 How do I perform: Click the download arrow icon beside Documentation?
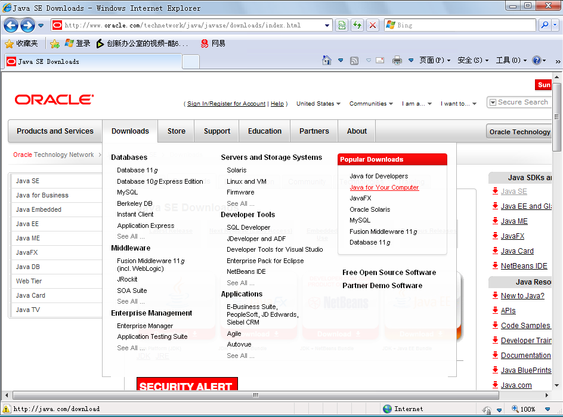[x=496, y=355]
